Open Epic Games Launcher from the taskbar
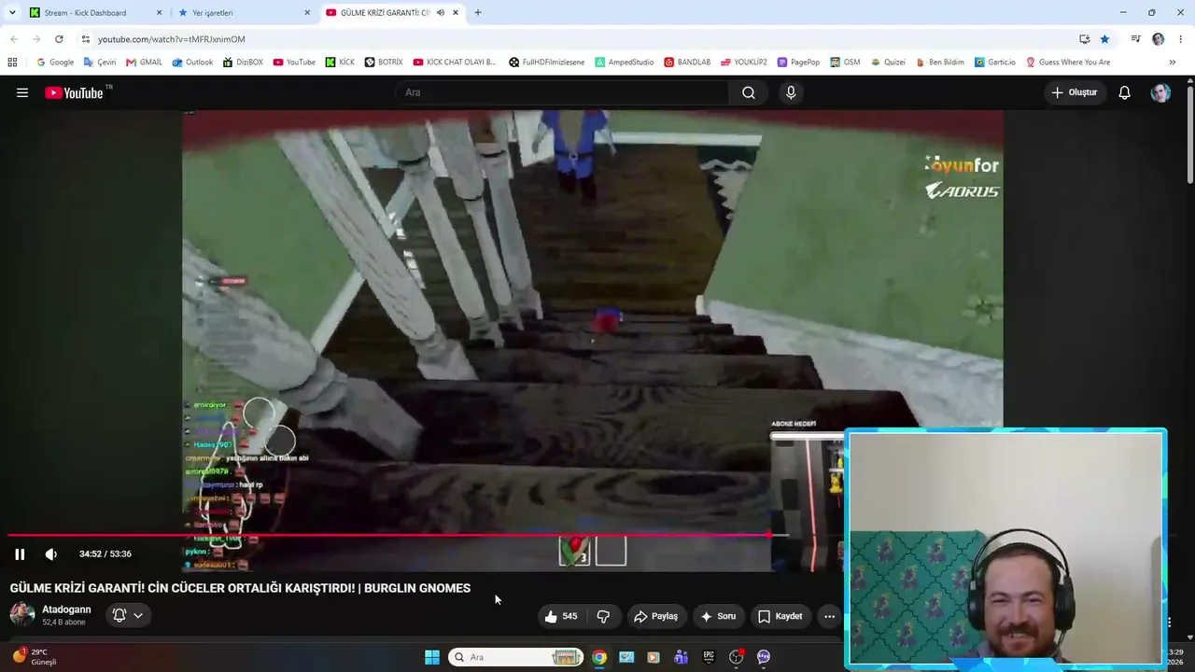Viewport: 1195px width, 672px height. pos(709,657)
